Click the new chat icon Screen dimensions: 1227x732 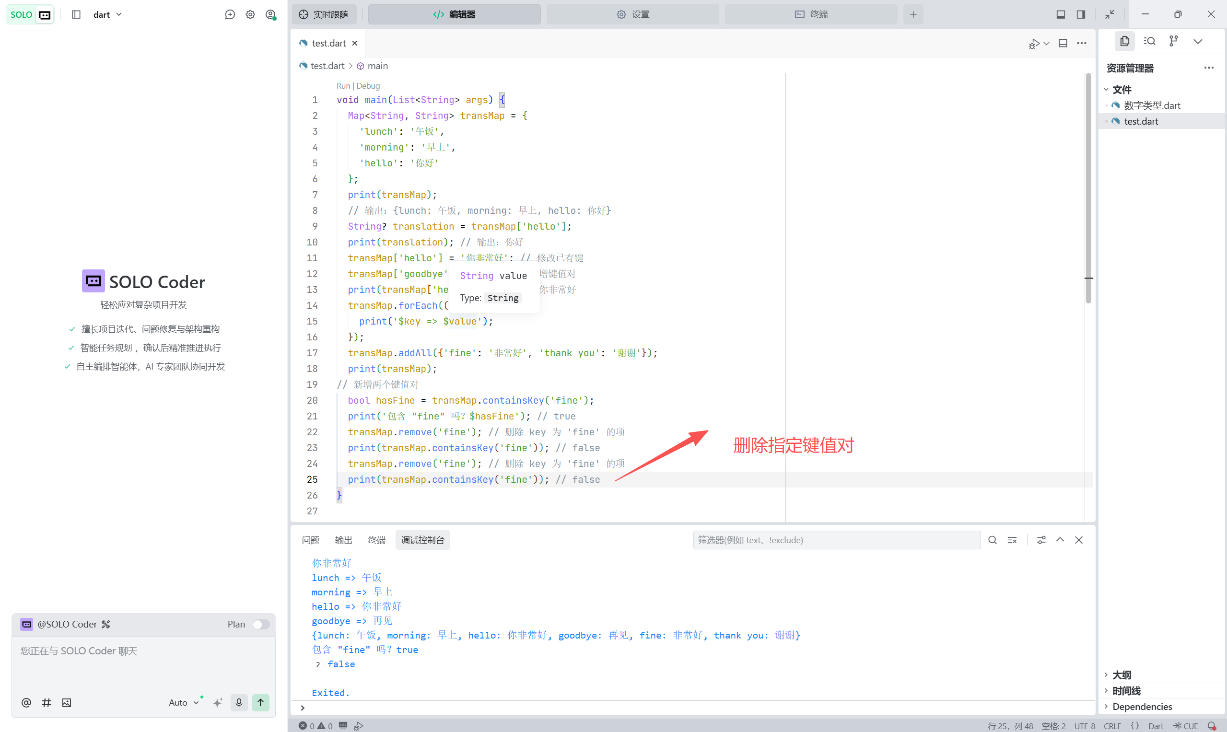click(230, 14)
